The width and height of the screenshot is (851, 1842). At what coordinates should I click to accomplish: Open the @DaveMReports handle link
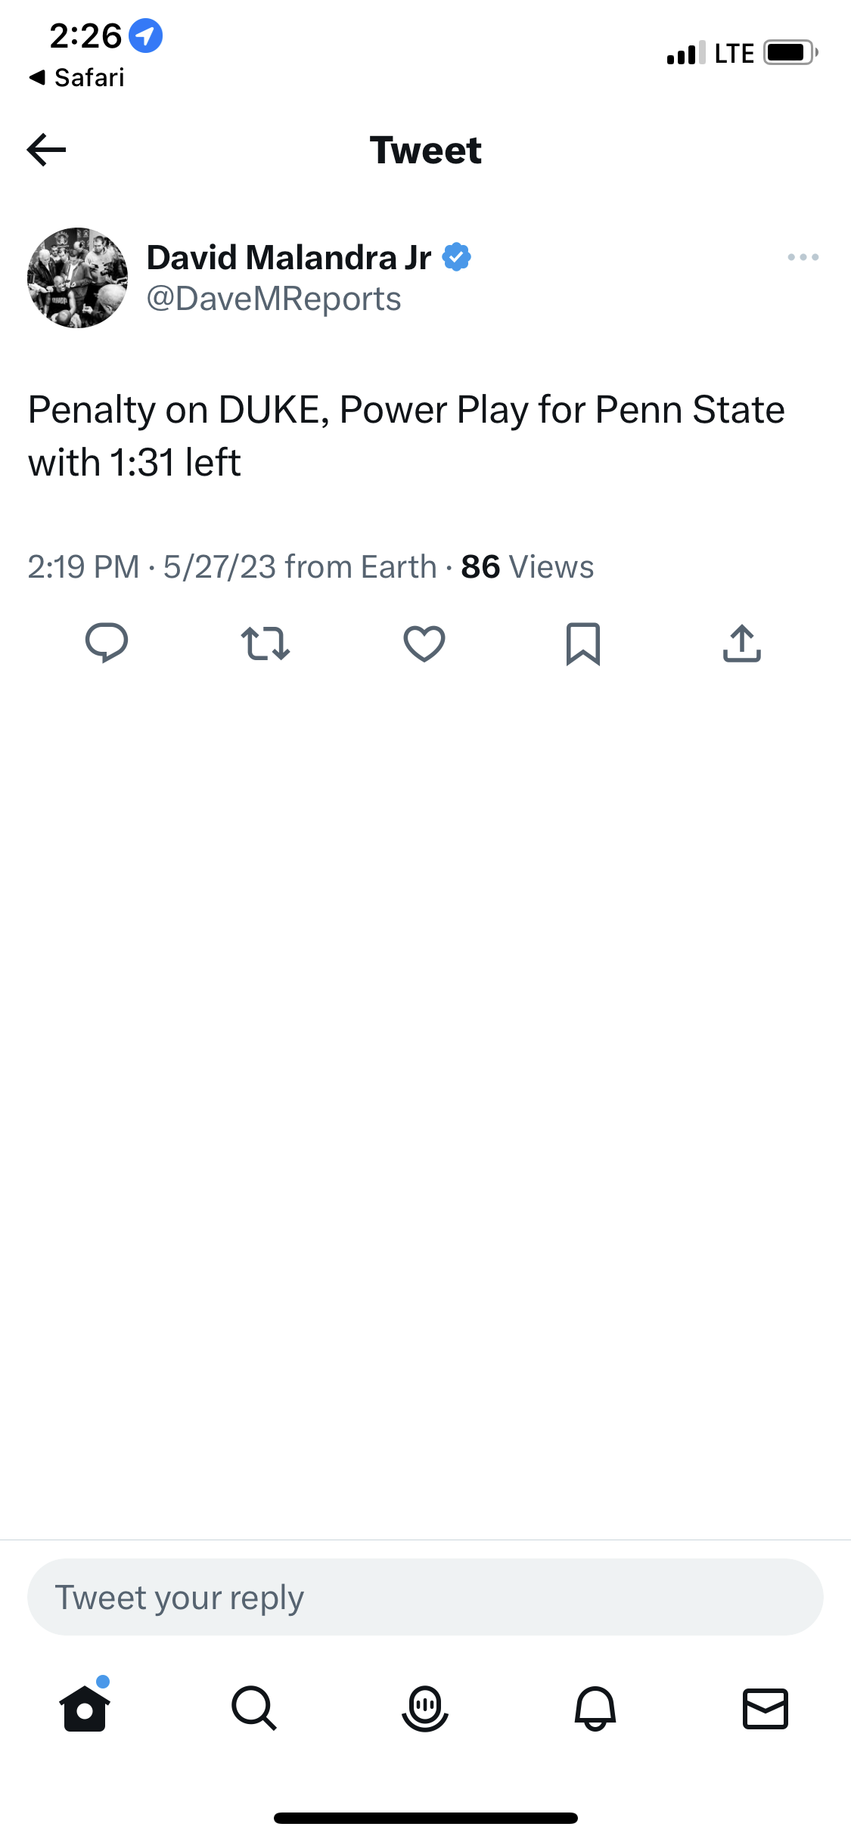[x=273, y=299]
